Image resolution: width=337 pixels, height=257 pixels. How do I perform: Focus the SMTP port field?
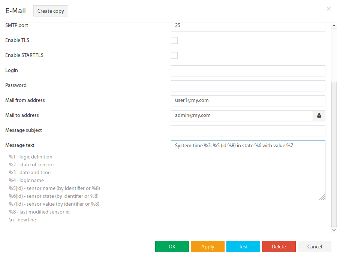(248, 27)
